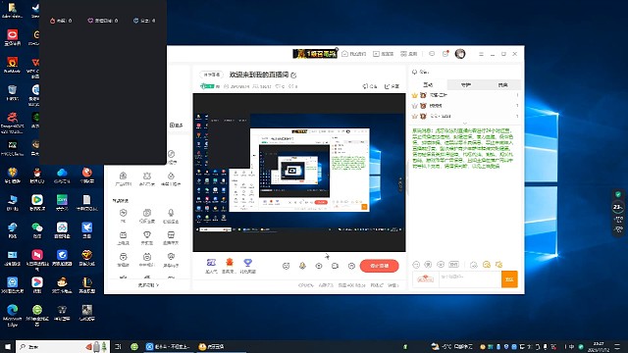Viewport: 628px width, 353px height.
Task: Open the round record icon under preview
Action: point(319,266)
